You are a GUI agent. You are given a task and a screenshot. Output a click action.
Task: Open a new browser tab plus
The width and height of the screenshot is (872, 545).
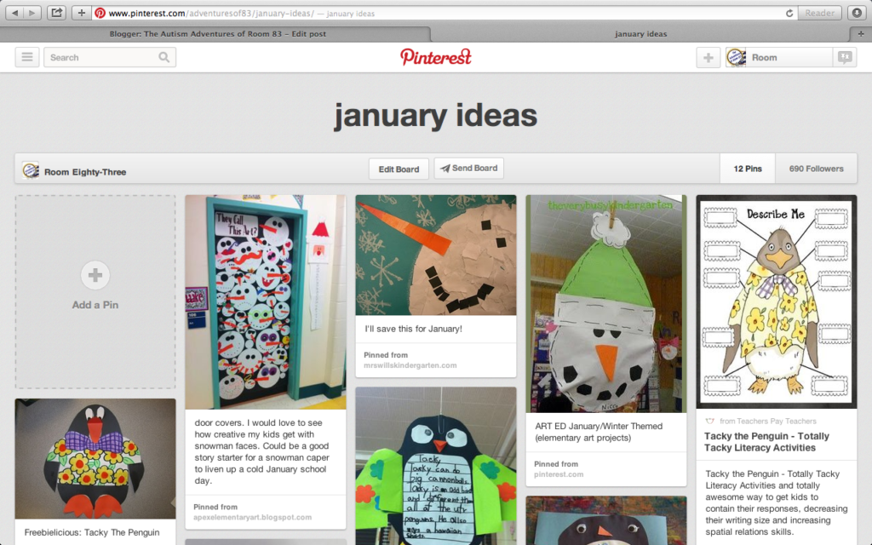[x=861, y=34]
